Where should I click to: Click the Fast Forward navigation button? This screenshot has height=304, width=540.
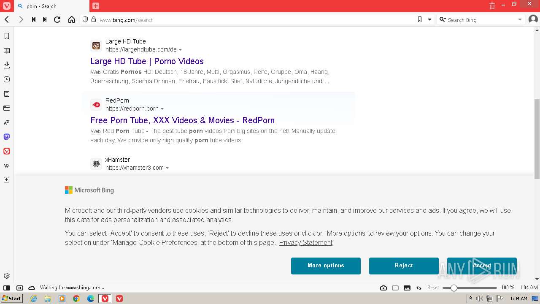pyautogui.click(x=45, y=20)
